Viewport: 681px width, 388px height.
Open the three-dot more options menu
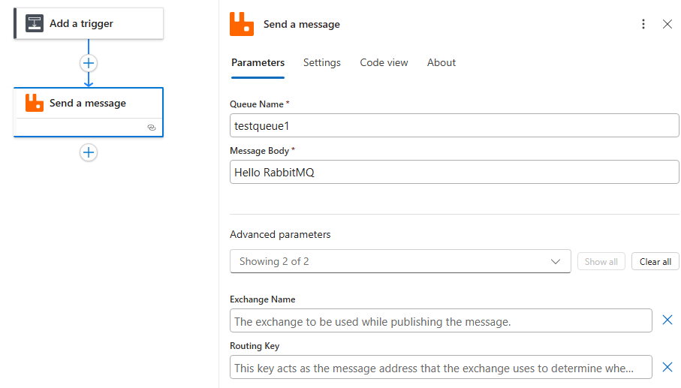click(643, 24)
